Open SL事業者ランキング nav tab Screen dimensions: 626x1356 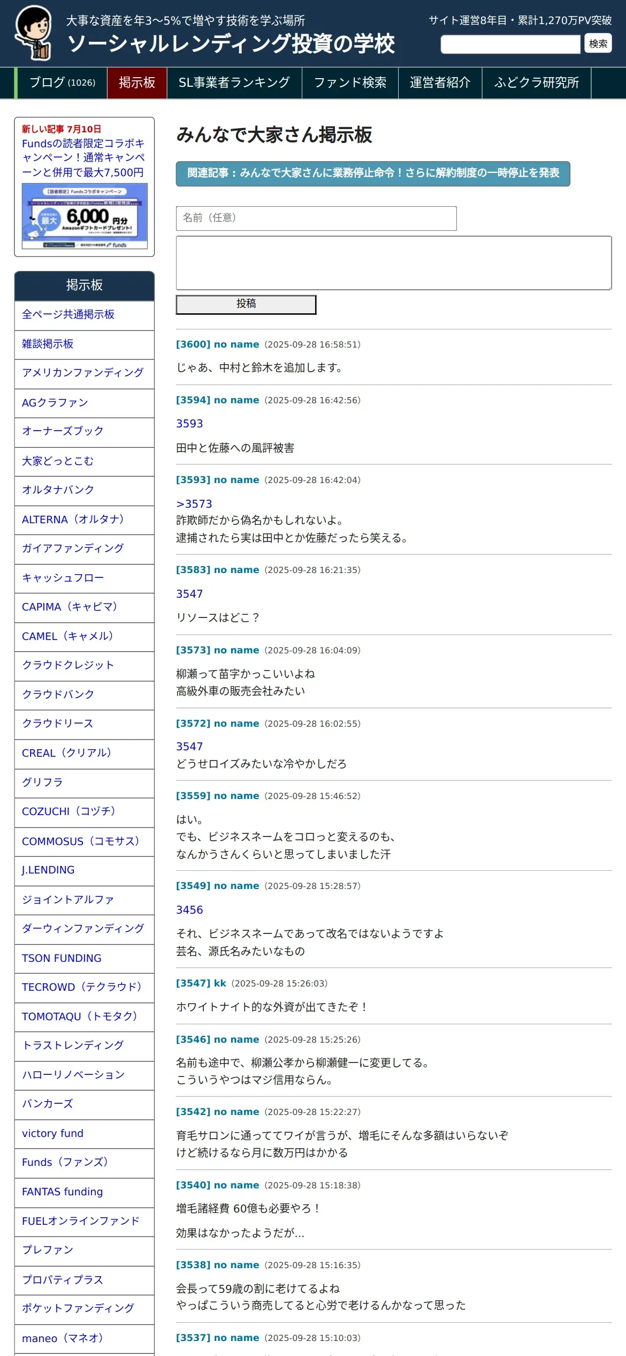point(234,82)
